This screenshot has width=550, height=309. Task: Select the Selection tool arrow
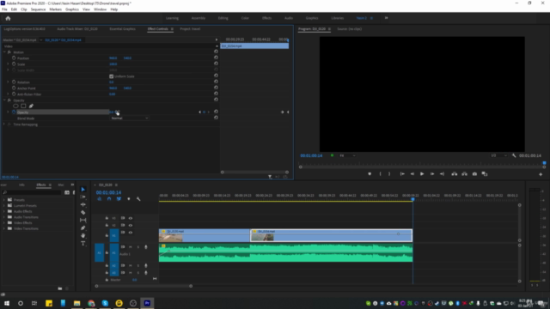click(83, 190)
